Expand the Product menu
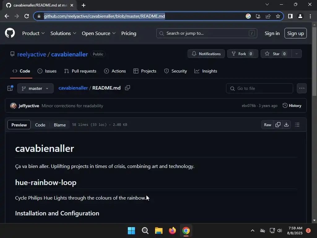The width and height of the screenshot is (317, 238). click(33, 33)
